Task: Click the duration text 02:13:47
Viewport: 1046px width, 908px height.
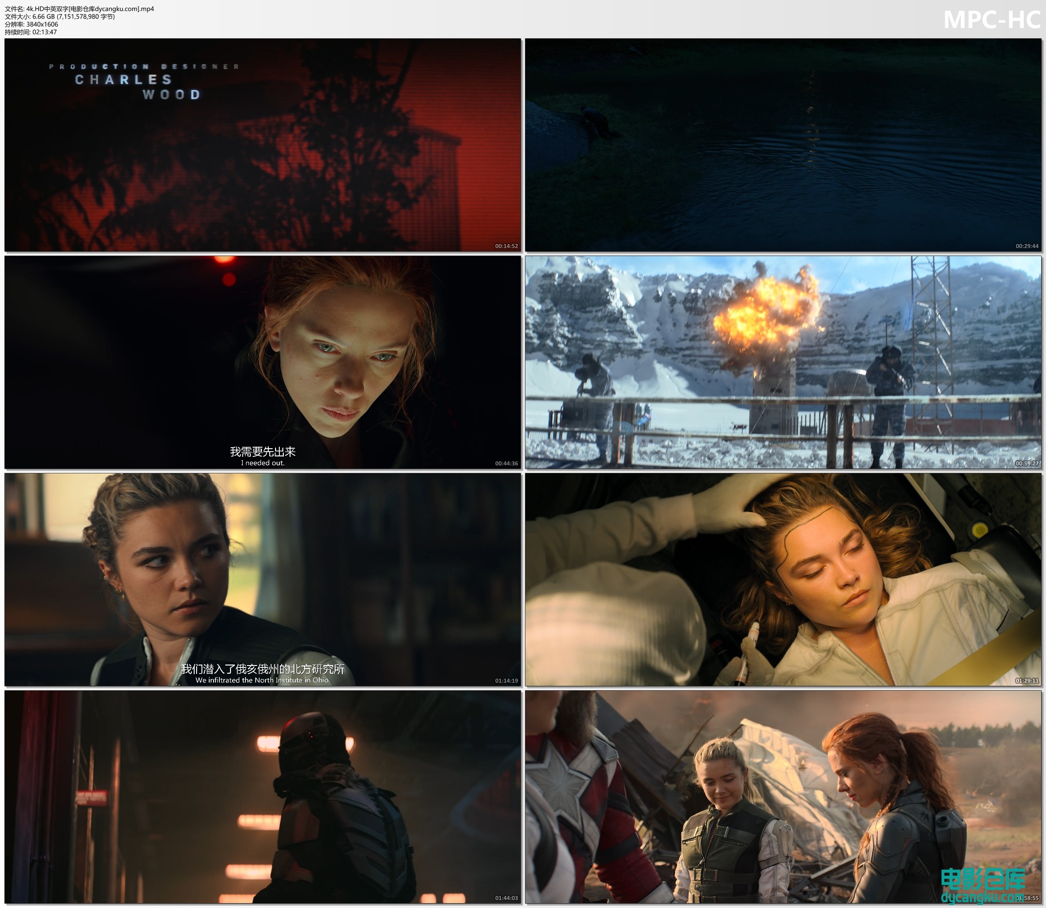Action: 31,32
